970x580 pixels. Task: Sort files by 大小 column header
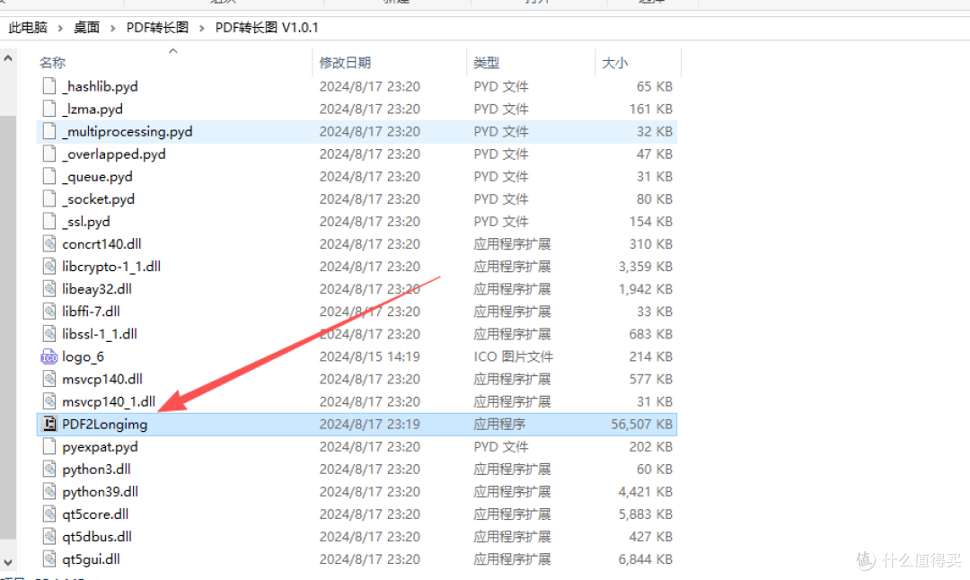(615, 63)
